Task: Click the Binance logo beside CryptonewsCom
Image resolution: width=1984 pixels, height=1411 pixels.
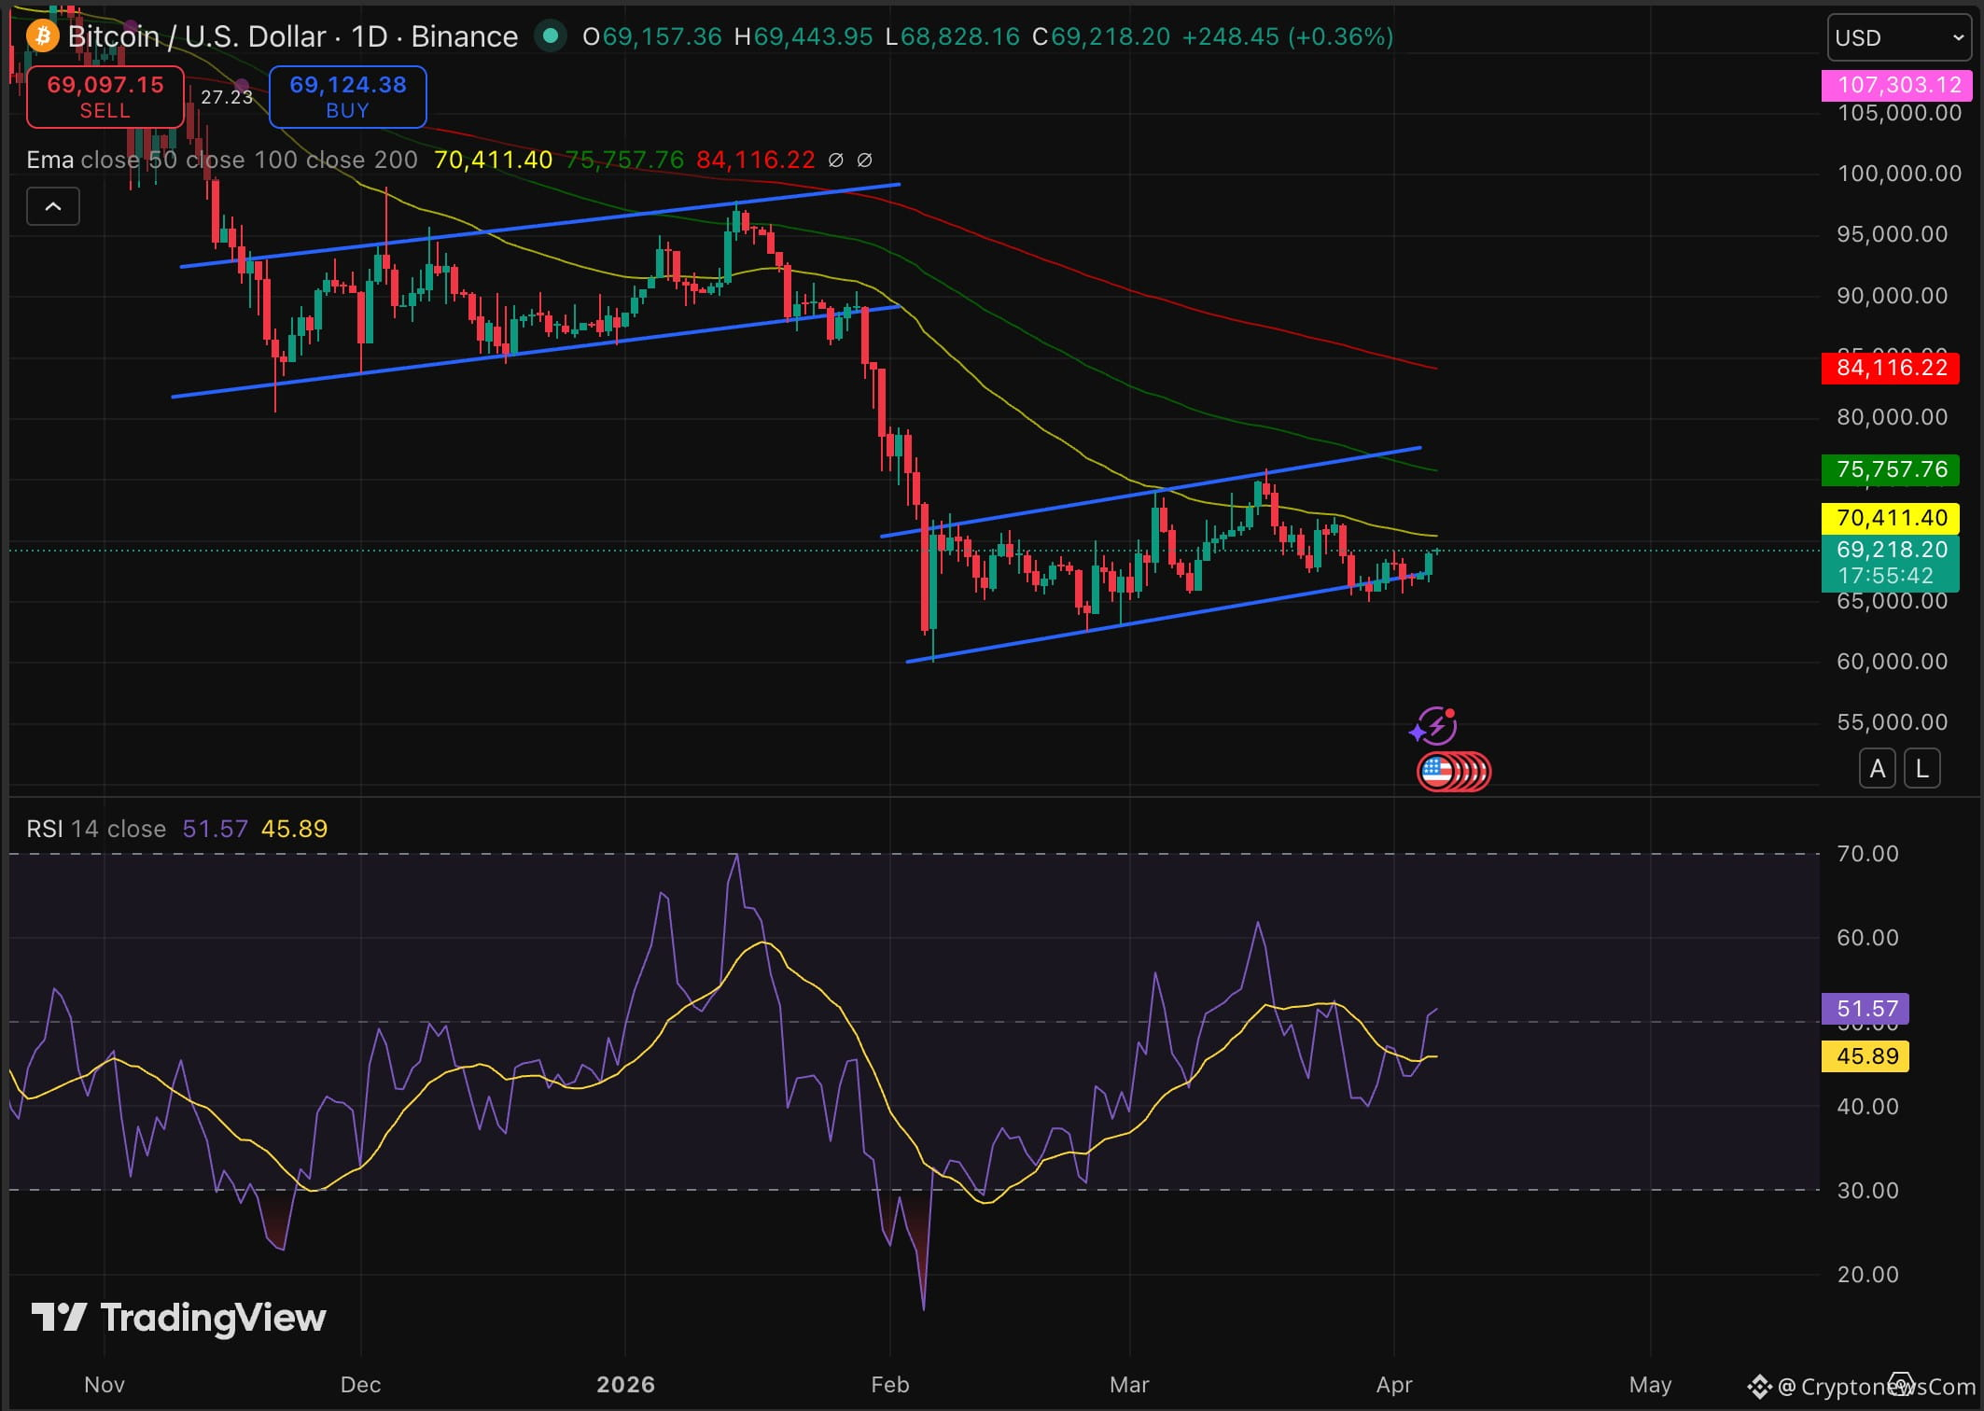Action: [1759, 1387]
